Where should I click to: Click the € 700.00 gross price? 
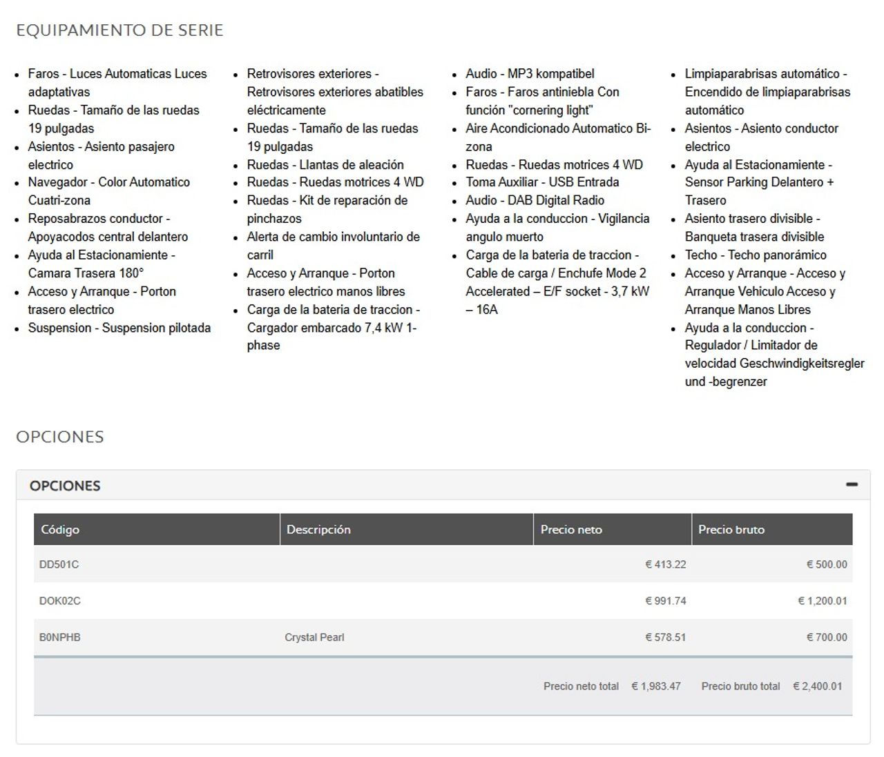click(827, 638)
